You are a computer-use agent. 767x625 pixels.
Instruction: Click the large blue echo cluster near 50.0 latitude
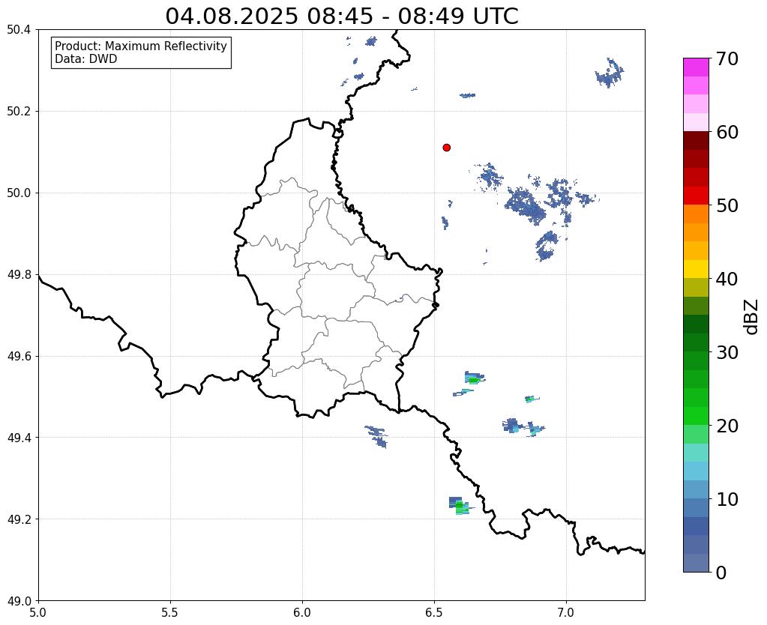tap(526, 205)
